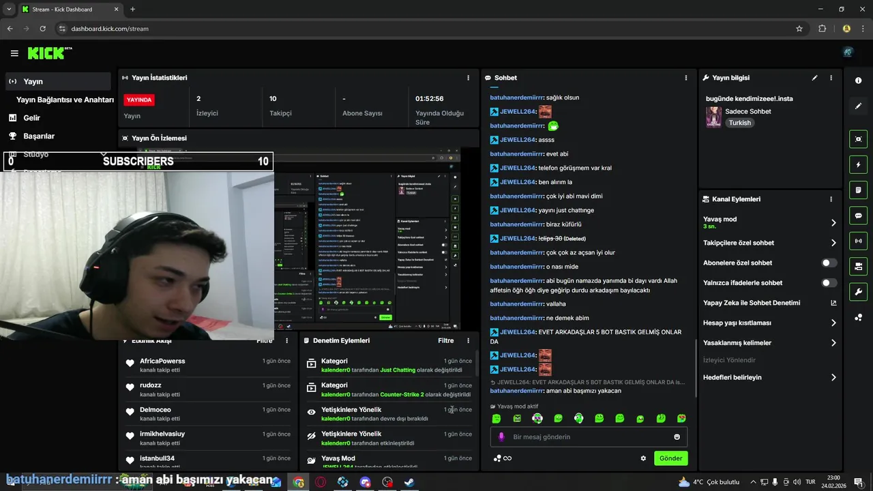The width and height of the screenshot is (873, 491).
Task: Click the layout icon in right sidebar
Action: click(x=858, y=266)
